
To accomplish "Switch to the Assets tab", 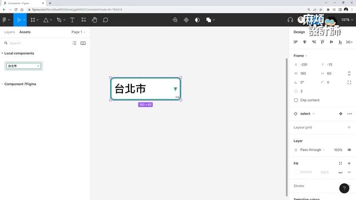I will click(25, 32).
